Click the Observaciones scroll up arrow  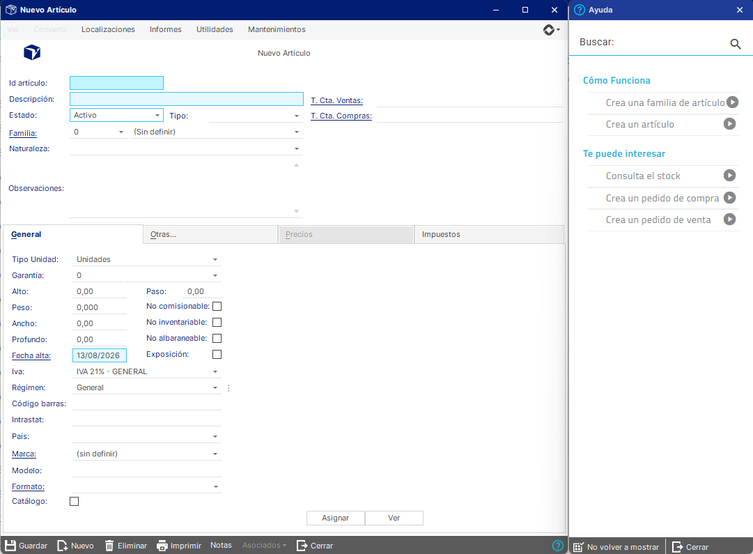click(296, 165)
